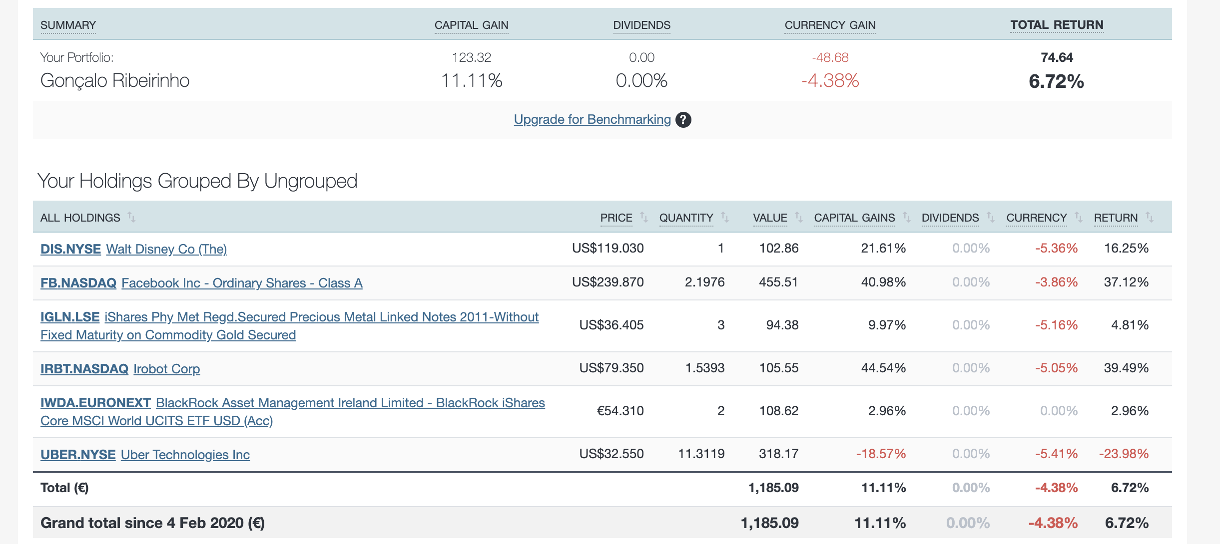Open Uber Technologies Inc holding
The height and width of the screenshot is (544, 1220).
click(185, 455)
